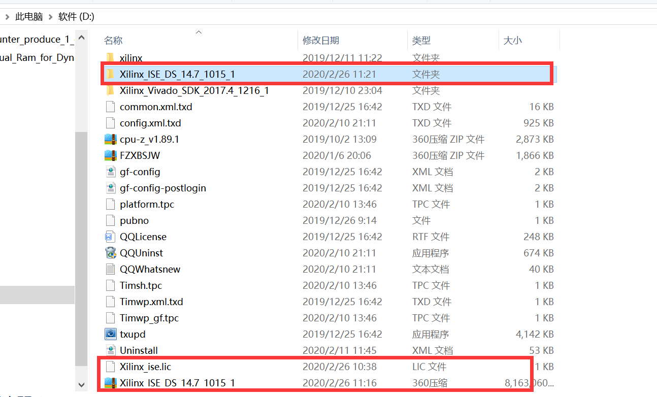Click the navigation pane vertical scrollbar thumb
657x397 pixels.
point(81,249)
